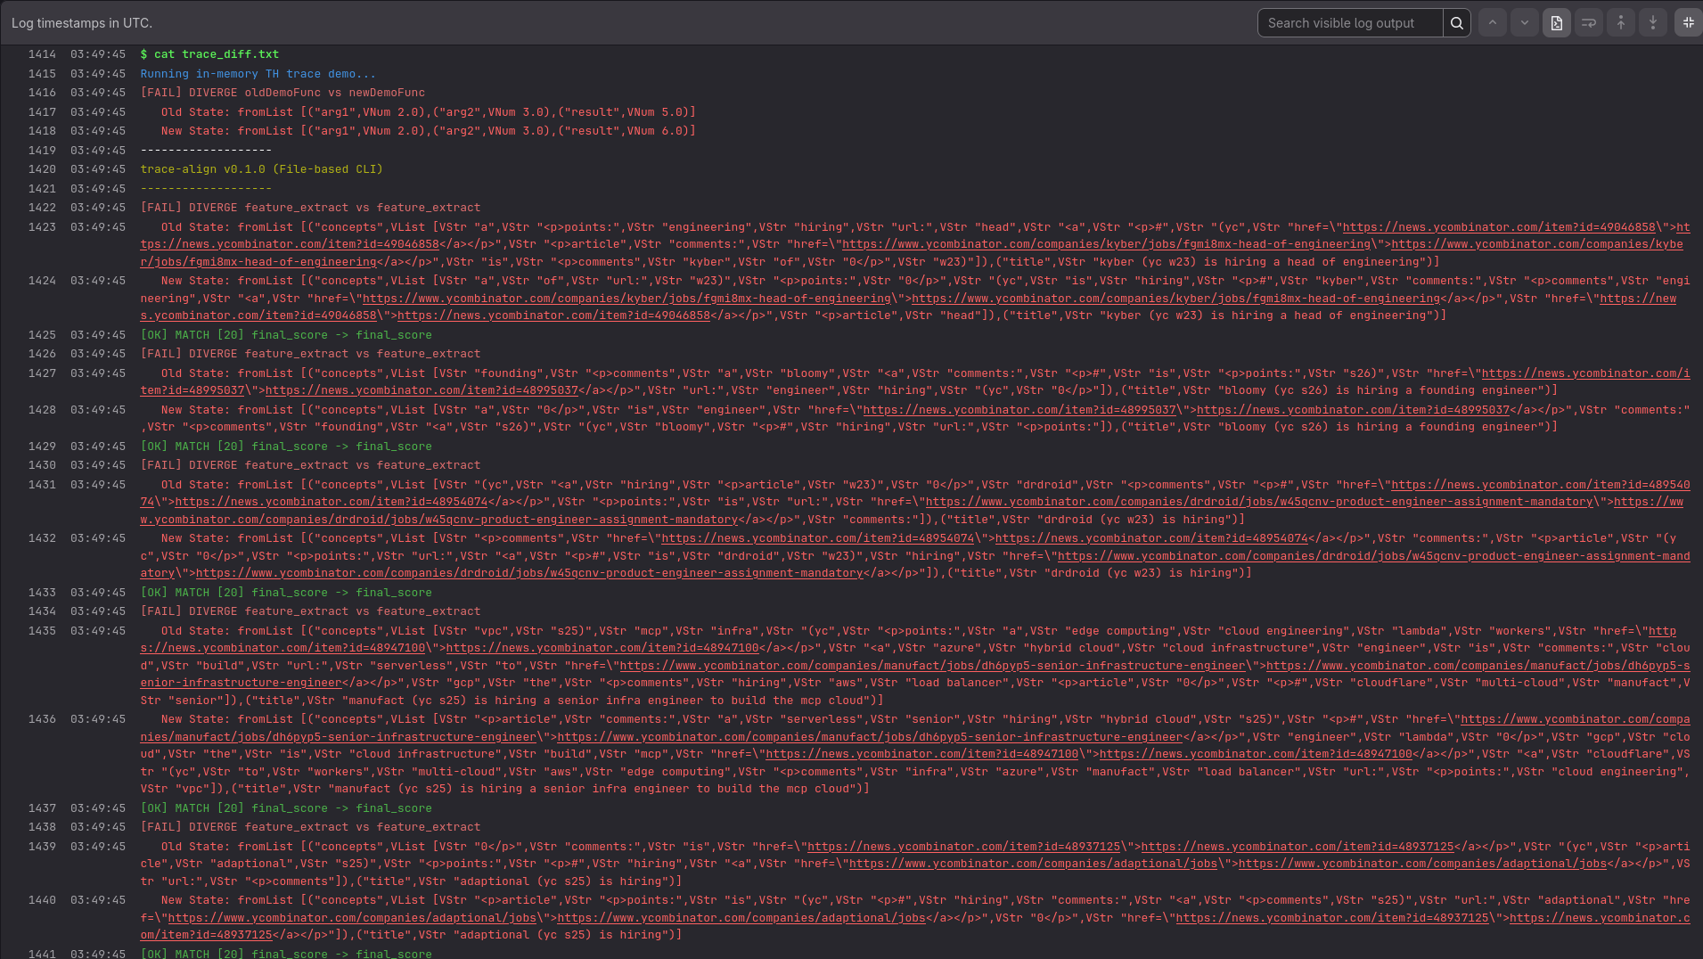Click the 03:49:45 timestamp on line 1419
The width and height of the screenshot is (1703, 959).
tap(98, 151)
